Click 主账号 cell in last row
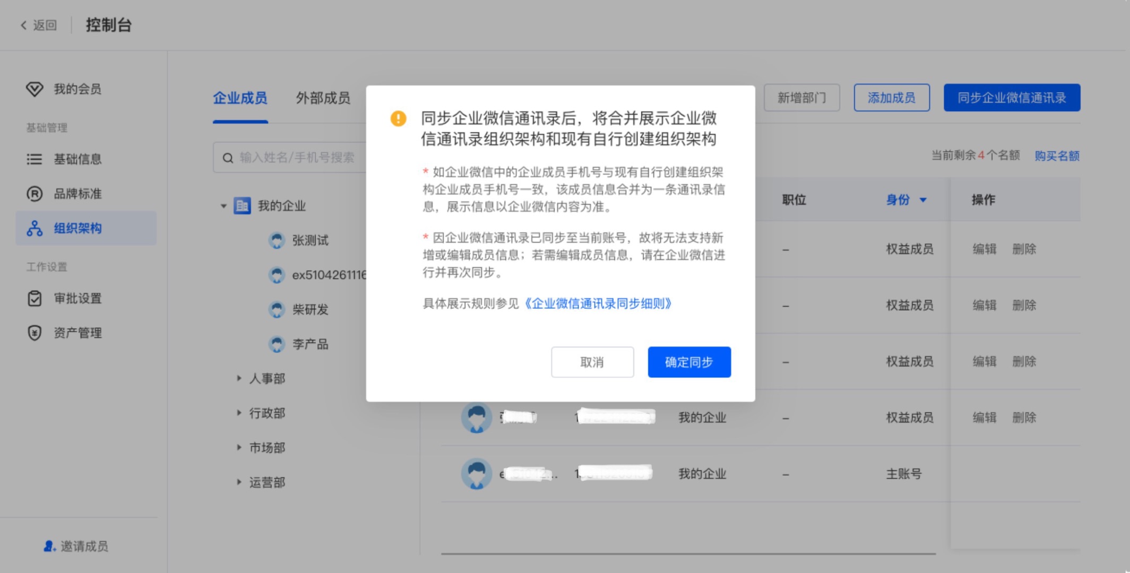Screen dimensions: 1130x573 click(x=904, y=474)
